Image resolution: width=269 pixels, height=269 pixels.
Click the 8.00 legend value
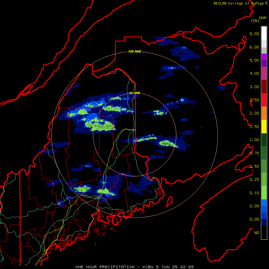pos(254,33)
